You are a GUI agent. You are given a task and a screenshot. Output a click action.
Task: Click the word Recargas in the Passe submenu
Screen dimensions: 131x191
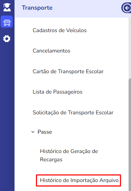51,160
